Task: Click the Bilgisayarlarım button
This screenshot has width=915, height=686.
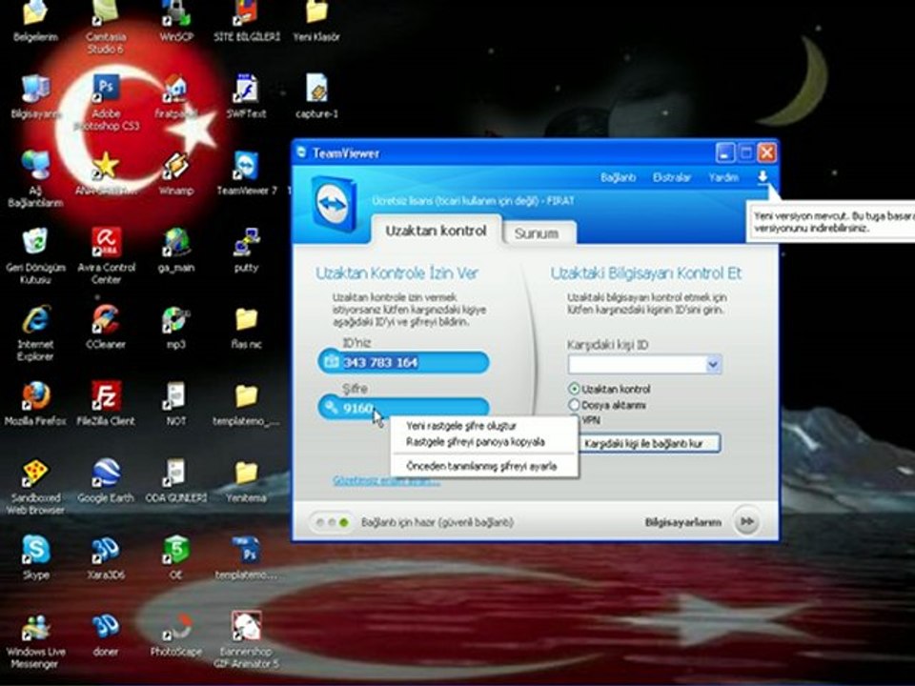Action: 682,522
